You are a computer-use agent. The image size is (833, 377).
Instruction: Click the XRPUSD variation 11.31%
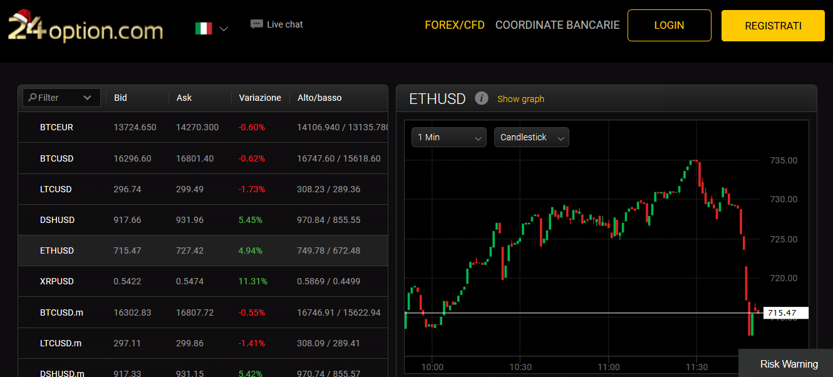253,281
